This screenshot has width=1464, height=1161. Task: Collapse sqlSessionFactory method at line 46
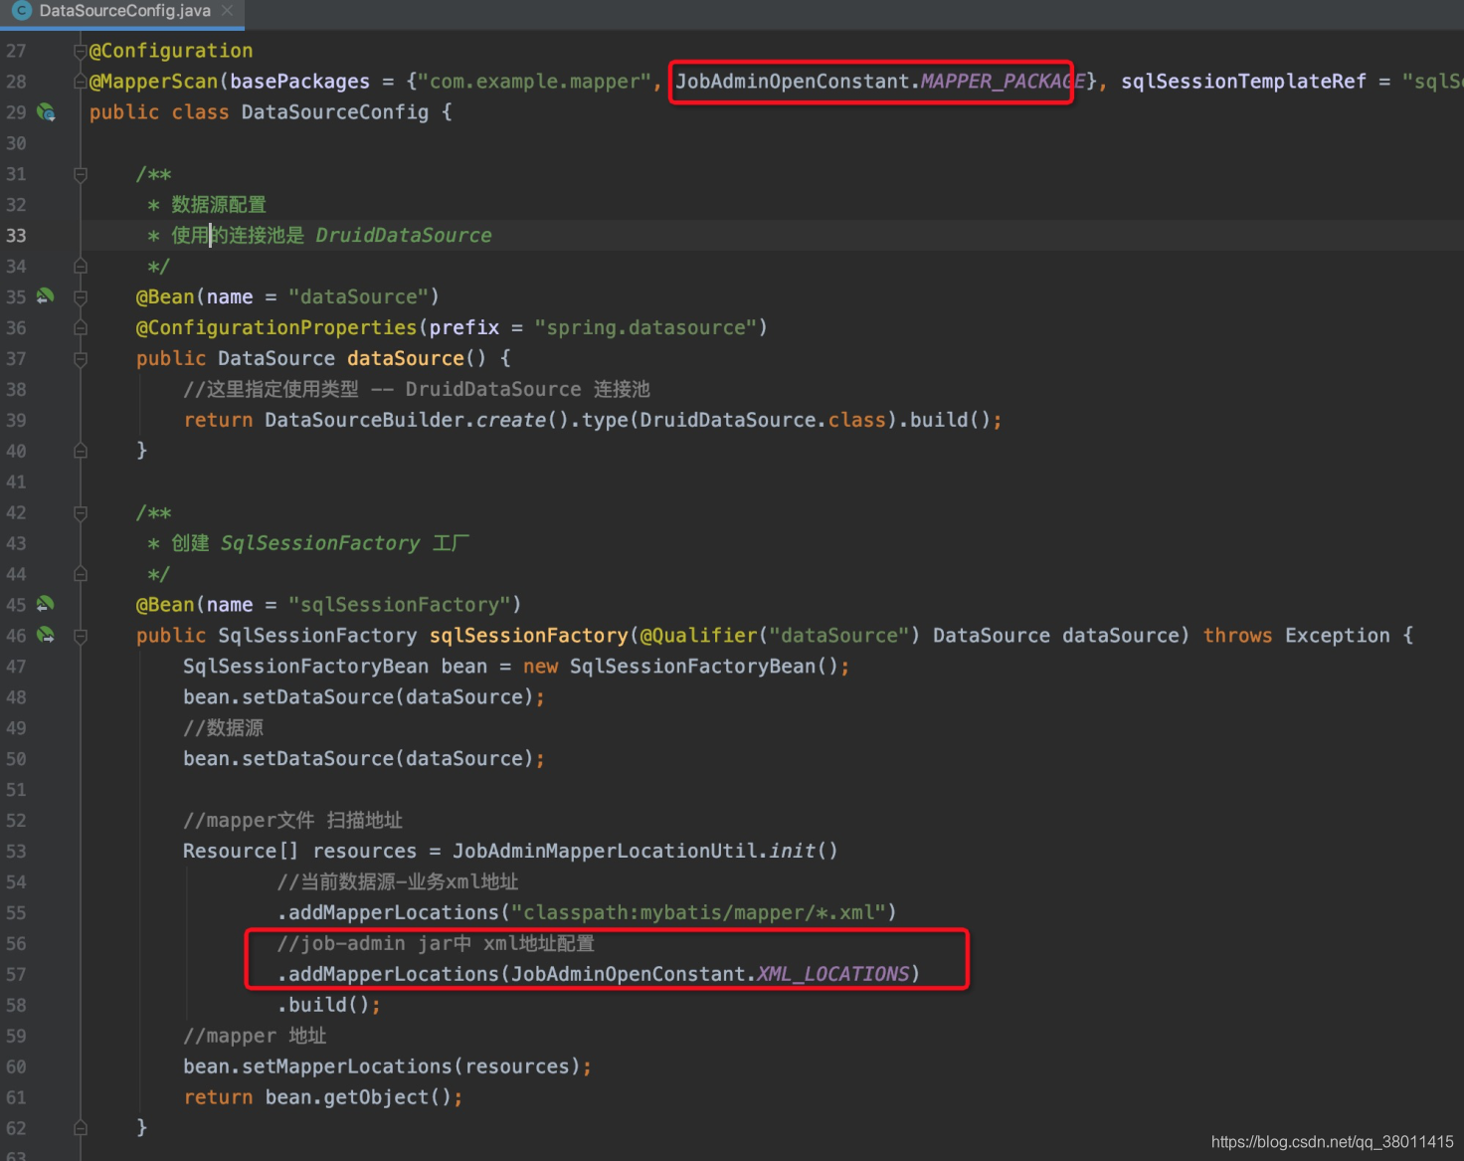[x=81, y=636]
